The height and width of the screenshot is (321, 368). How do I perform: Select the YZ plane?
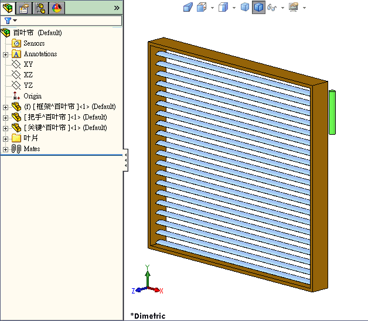click(28, 86)
